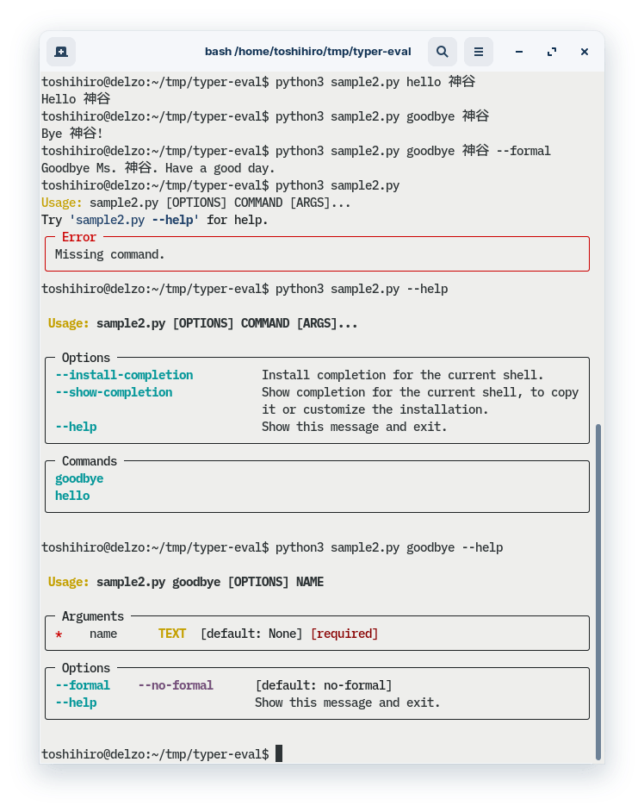
Task: Click the '--install-completion' option text
Action: (124, 375)
